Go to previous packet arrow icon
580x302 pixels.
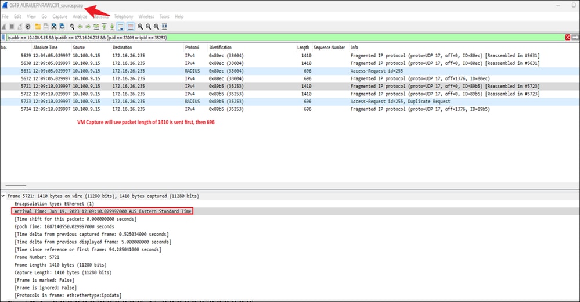pyautogui.click(x=80, y=27)
